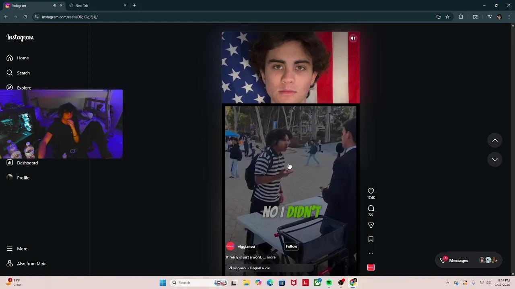
Task: Open the Dashboard icon in sidebar
Action: pos(10,163)
